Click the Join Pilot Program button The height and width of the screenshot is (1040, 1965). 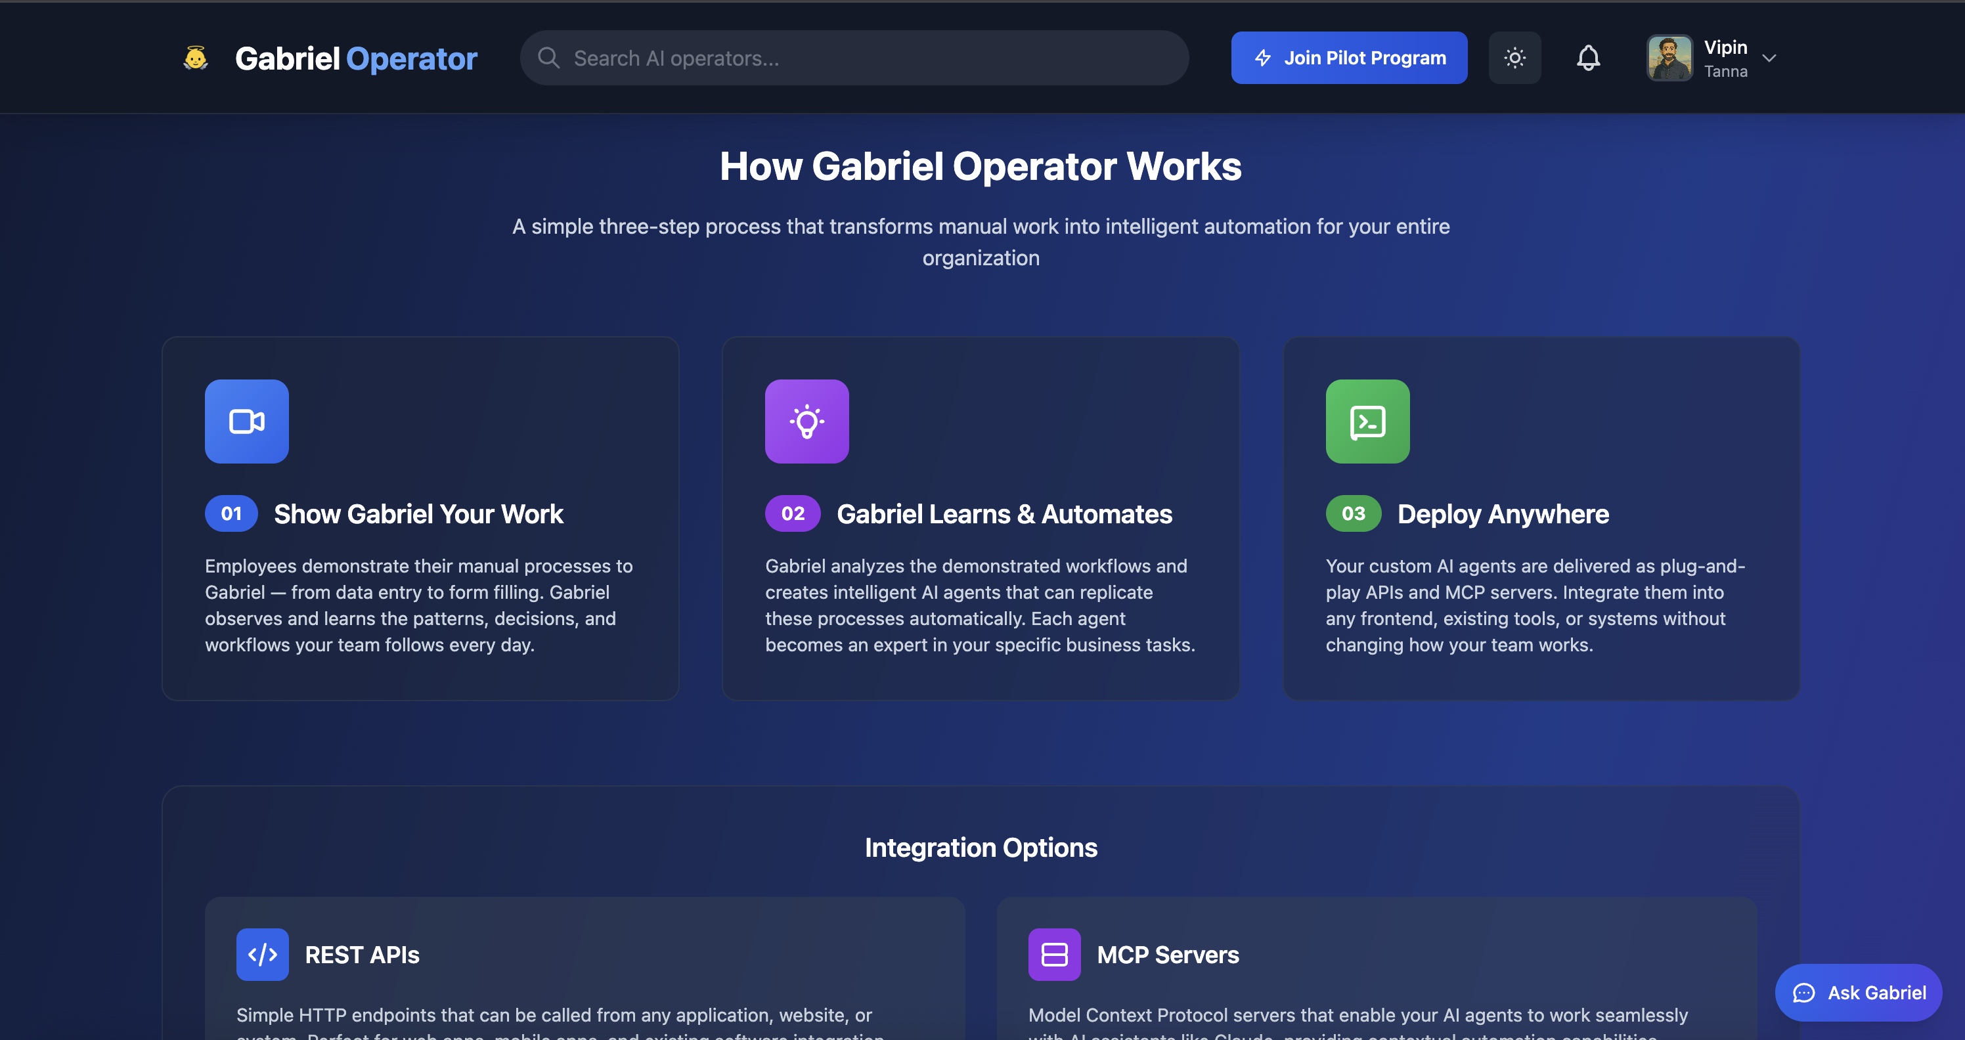pos(1349,58)
